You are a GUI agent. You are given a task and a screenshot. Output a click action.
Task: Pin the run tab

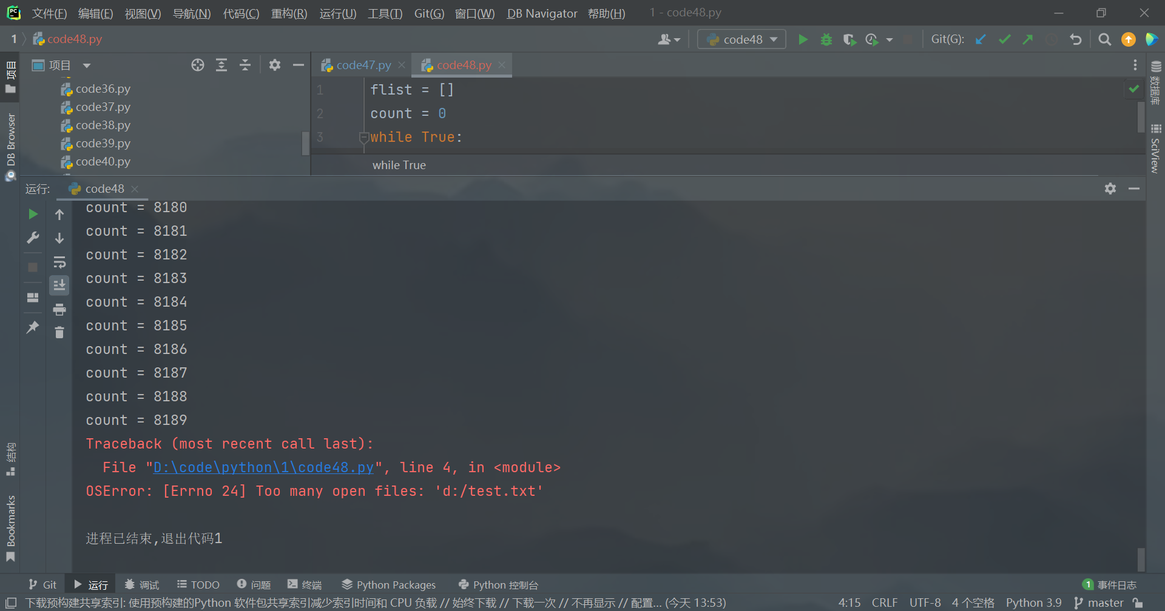pyautogui.click(x=33, y=327)
